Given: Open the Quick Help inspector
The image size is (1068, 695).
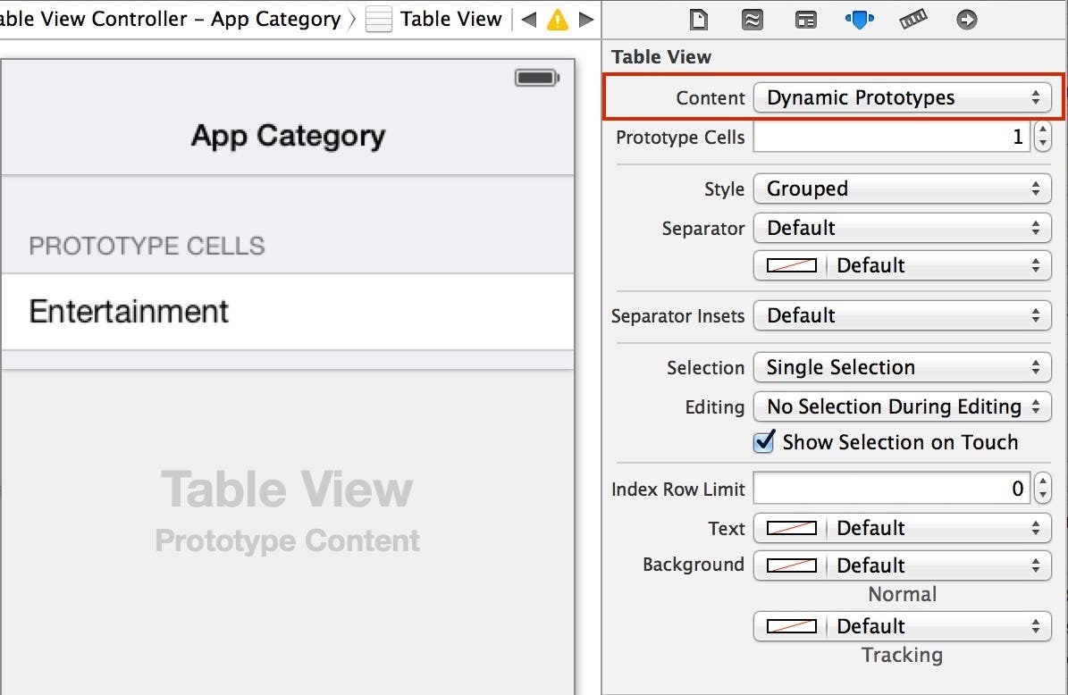Looking at the screenshot, I should coord(752,20).
